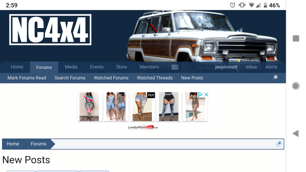Open the Members navigation tab
This screenshot has height=172, width=306.
(x=149, y=67)
